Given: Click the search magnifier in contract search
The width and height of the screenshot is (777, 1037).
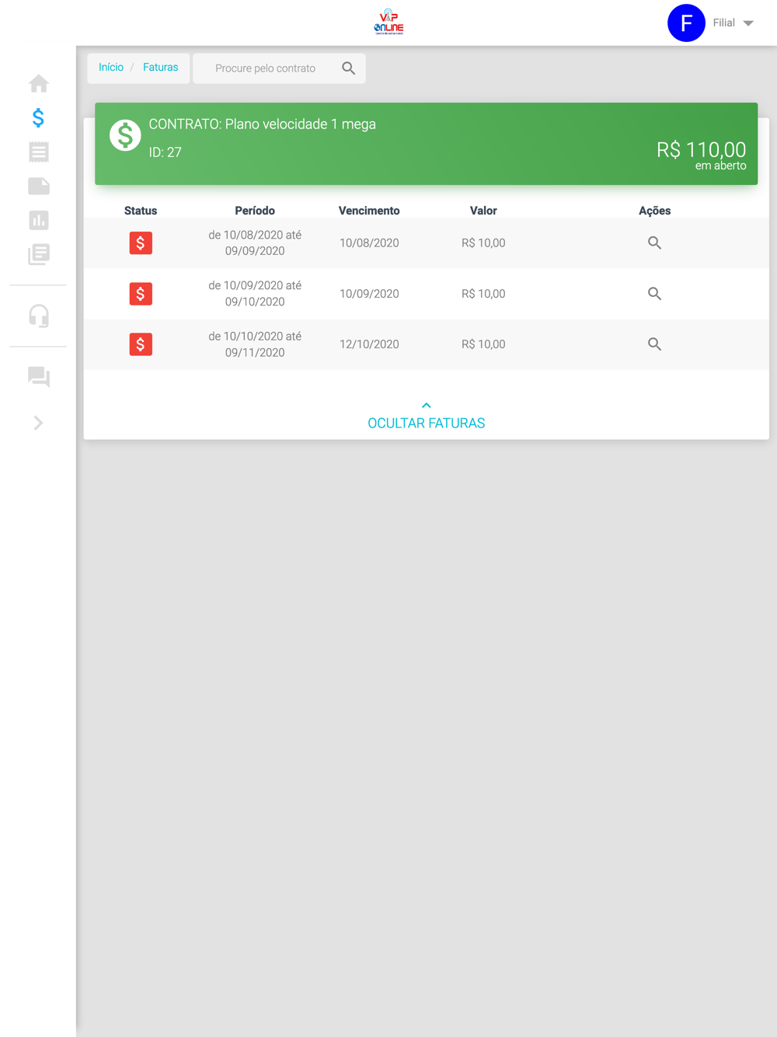Looking at the screenshot, I should click(x=349, y=68).
